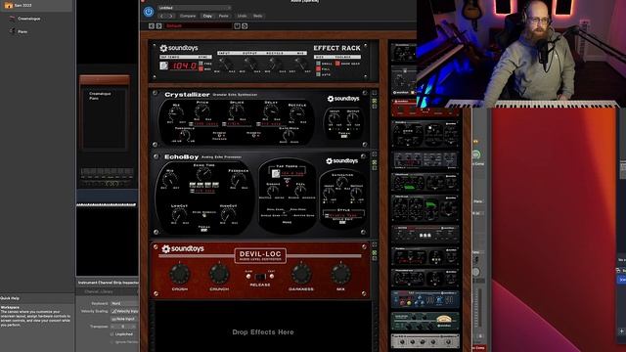Select the blue-knob plugin thumbnail
The image size is (626, 352).
[x=425, y=299]
